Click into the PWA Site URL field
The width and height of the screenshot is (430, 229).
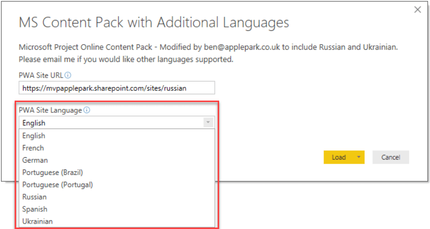(x=117, y=88)
